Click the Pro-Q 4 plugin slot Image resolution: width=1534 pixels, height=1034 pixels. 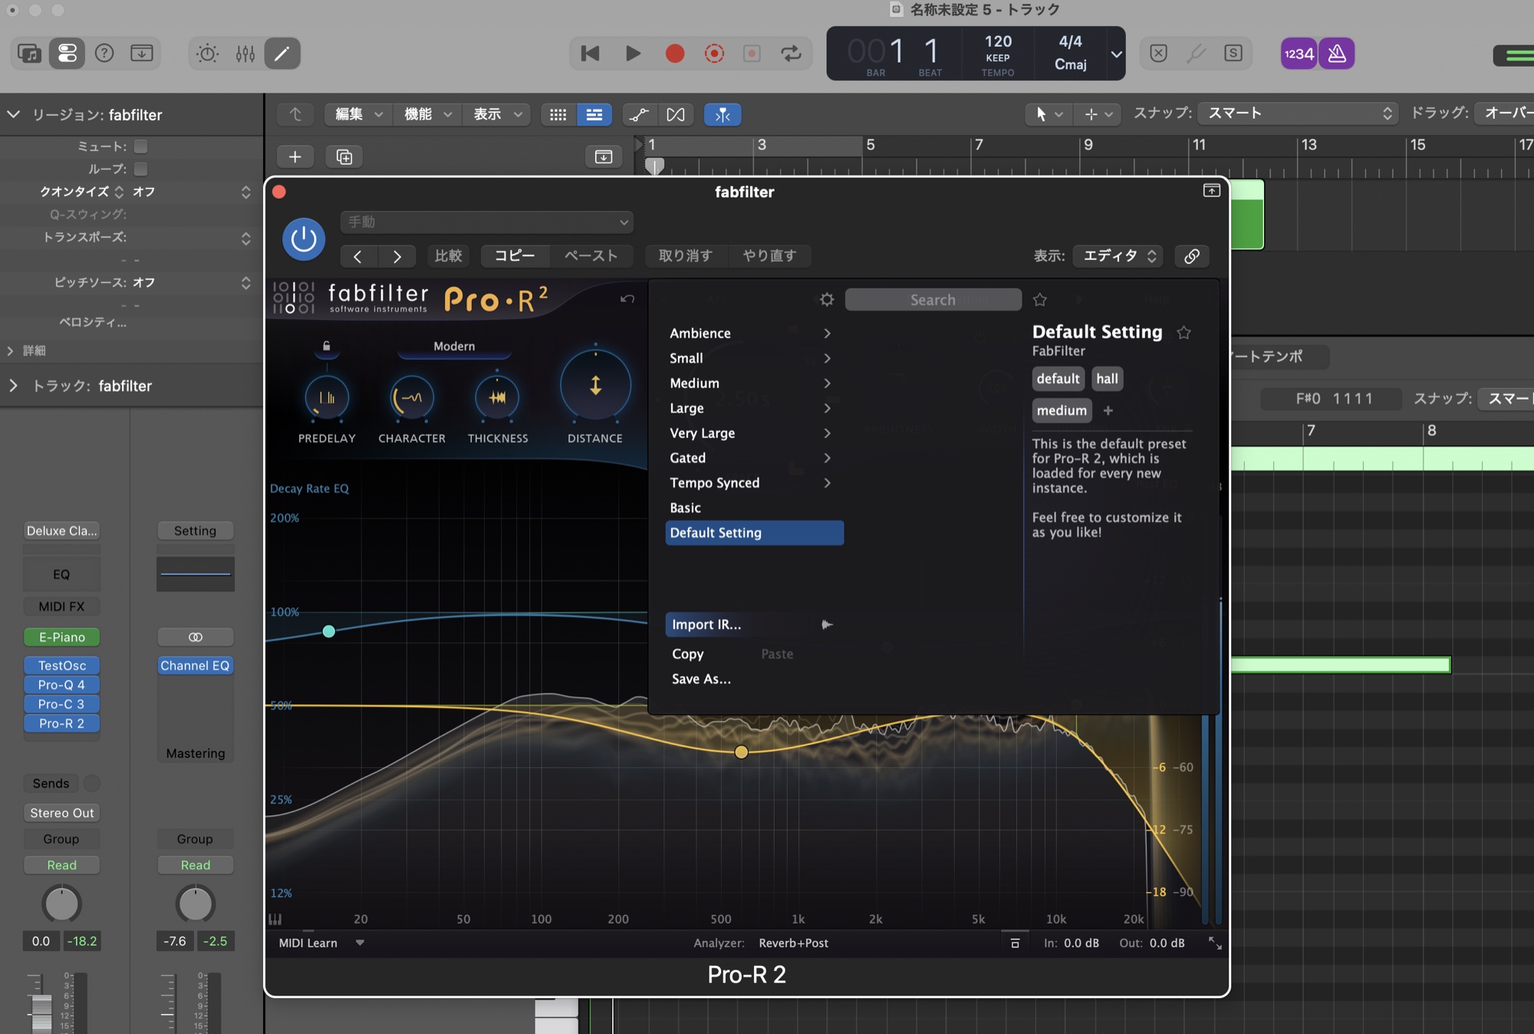click(62, 684)
